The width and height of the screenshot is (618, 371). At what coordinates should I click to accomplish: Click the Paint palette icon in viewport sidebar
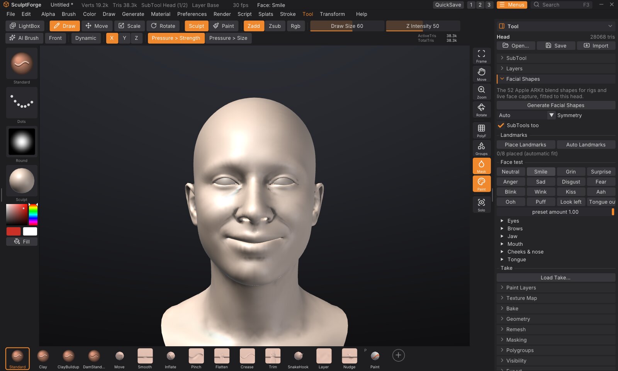click(481, 184)
